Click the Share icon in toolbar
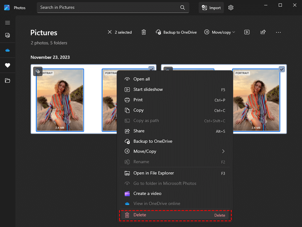 [x=263, y=32]
